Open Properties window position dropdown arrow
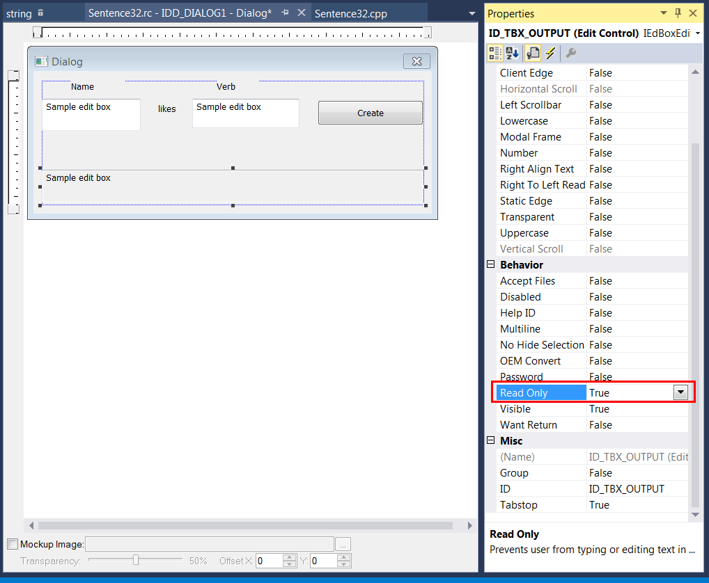This screenshot has height=583, width=709. 663,13
